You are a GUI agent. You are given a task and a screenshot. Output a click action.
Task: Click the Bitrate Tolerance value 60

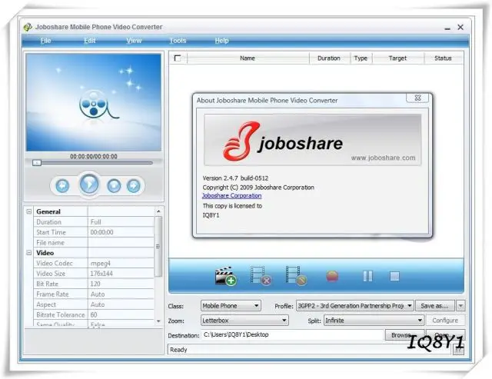click(121, 314)
